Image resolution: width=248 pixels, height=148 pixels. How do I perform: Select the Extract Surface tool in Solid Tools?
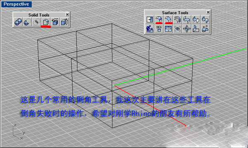64,22
